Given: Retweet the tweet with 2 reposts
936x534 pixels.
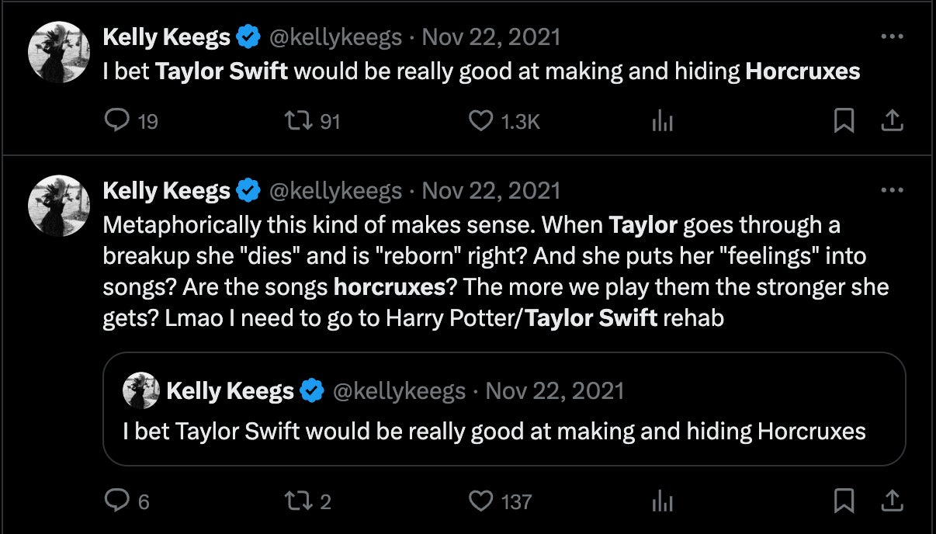Looking at the screenshot, I should click(295, 501).
